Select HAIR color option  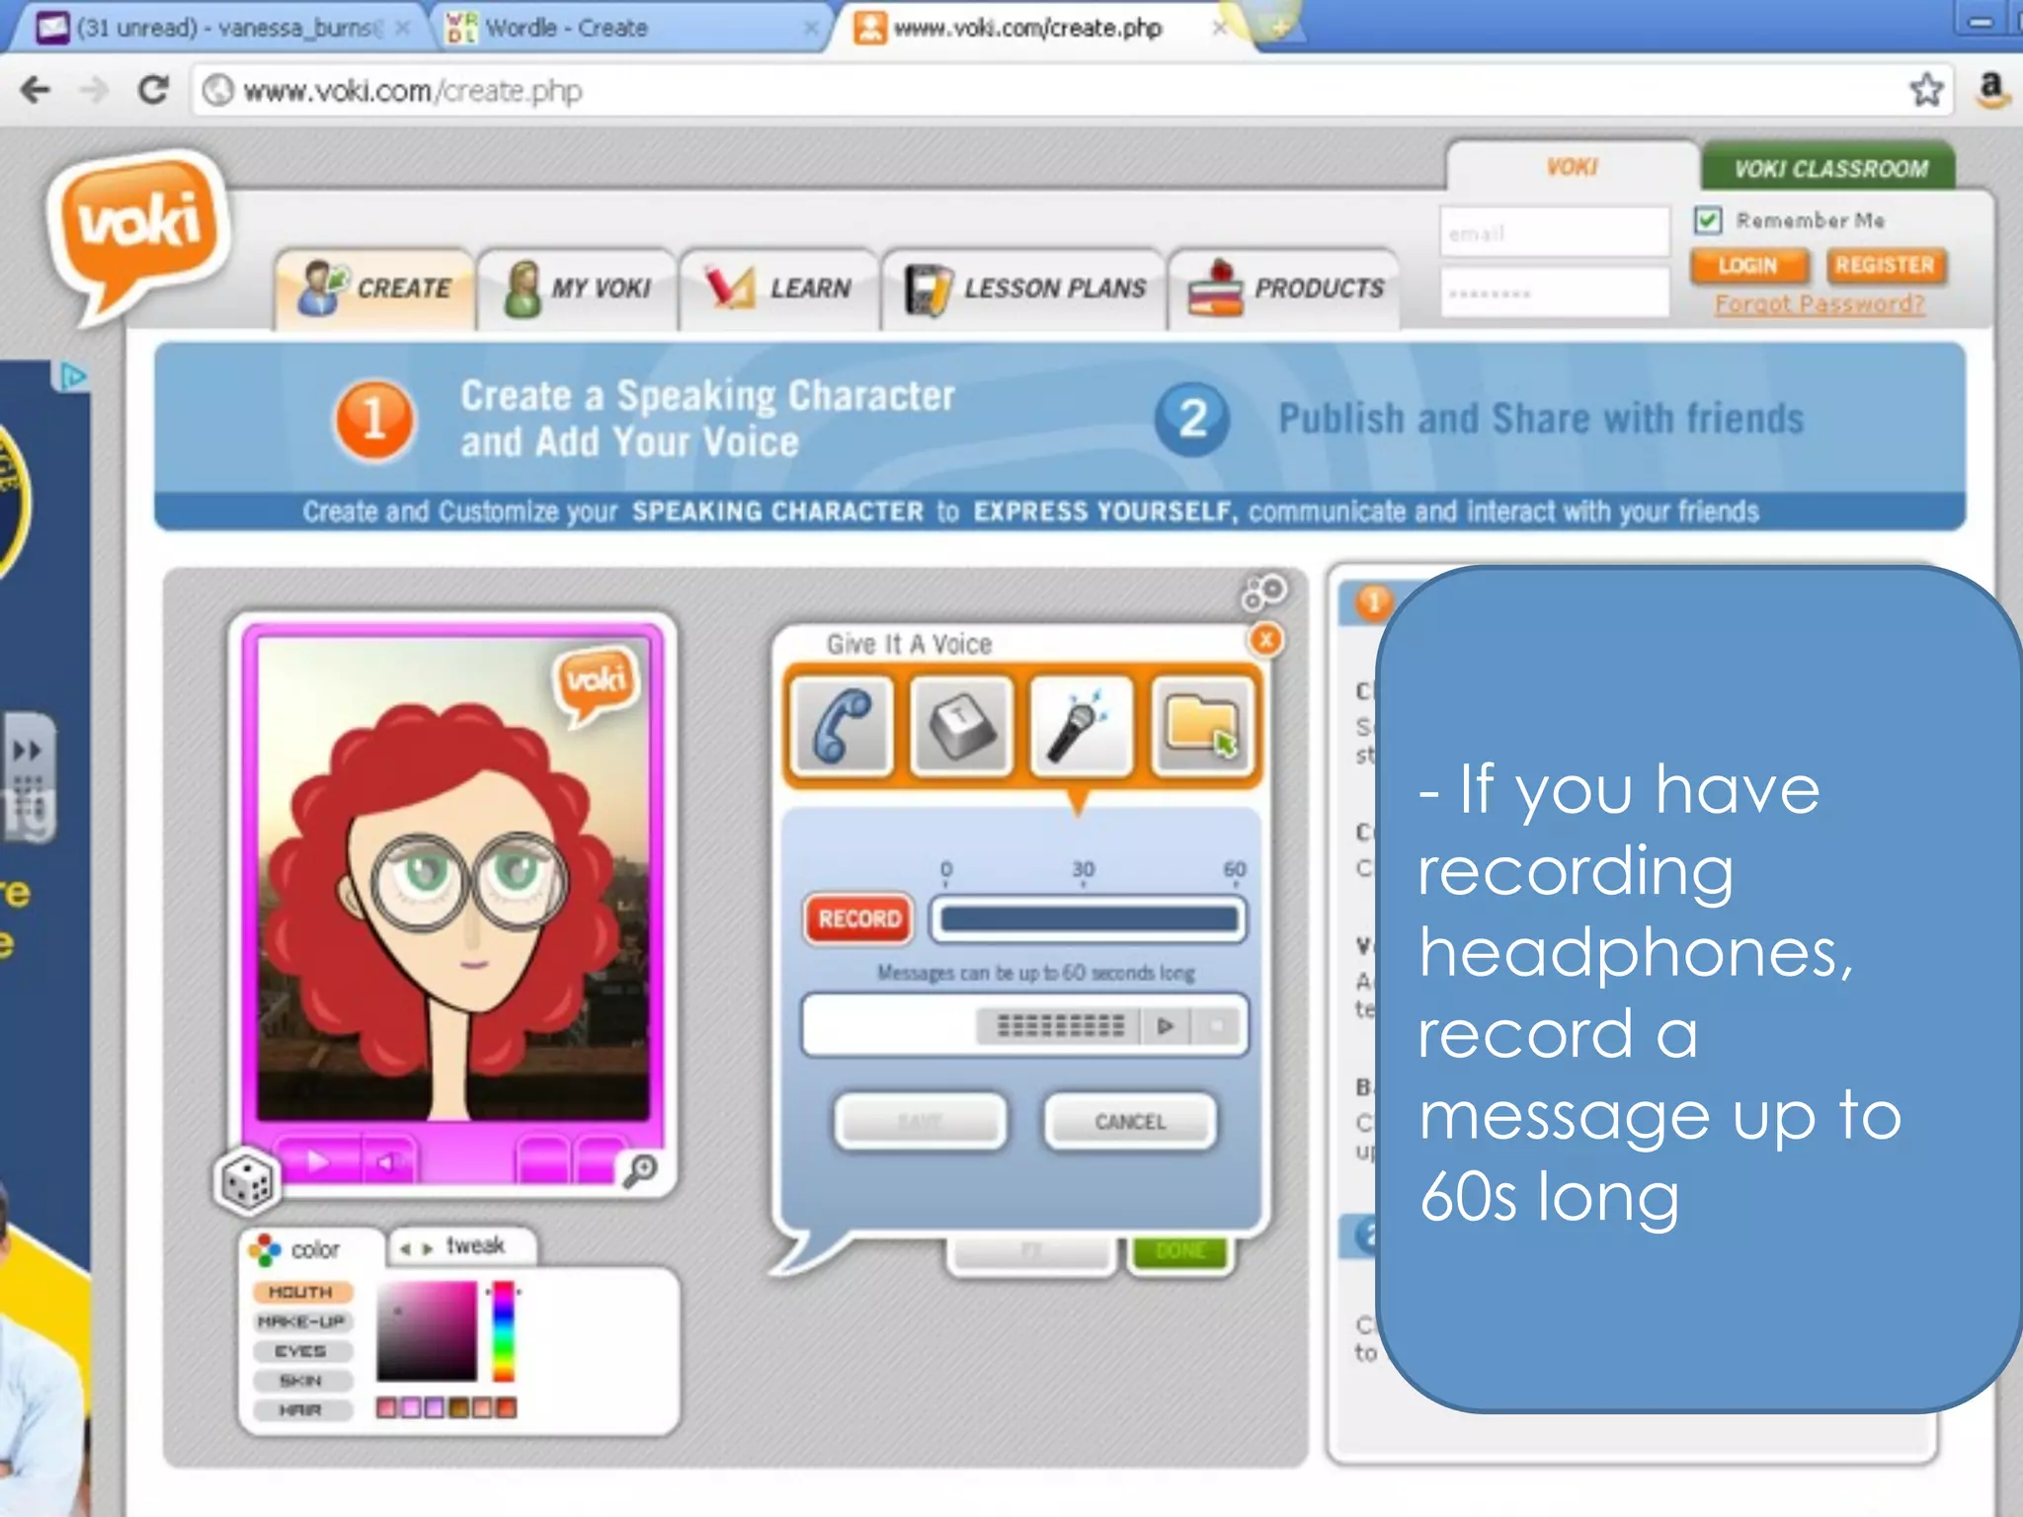point(301,1410)
